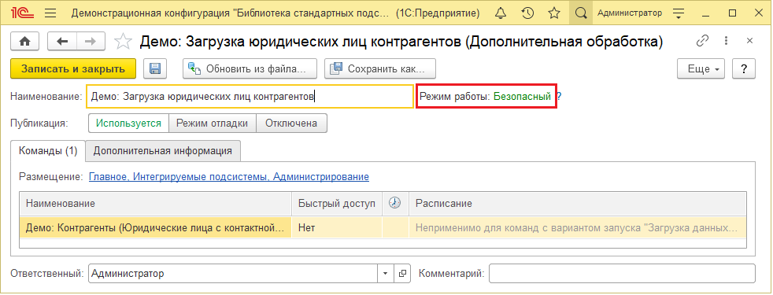Maximize the application window
The width and height of the screenshot is (773, 295).
point(732,13)
